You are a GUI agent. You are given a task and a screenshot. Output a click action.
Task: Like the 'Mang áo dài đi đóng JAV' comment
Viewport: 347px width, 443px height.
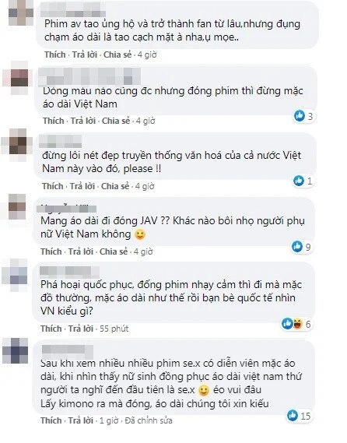(x=51, y=251)
